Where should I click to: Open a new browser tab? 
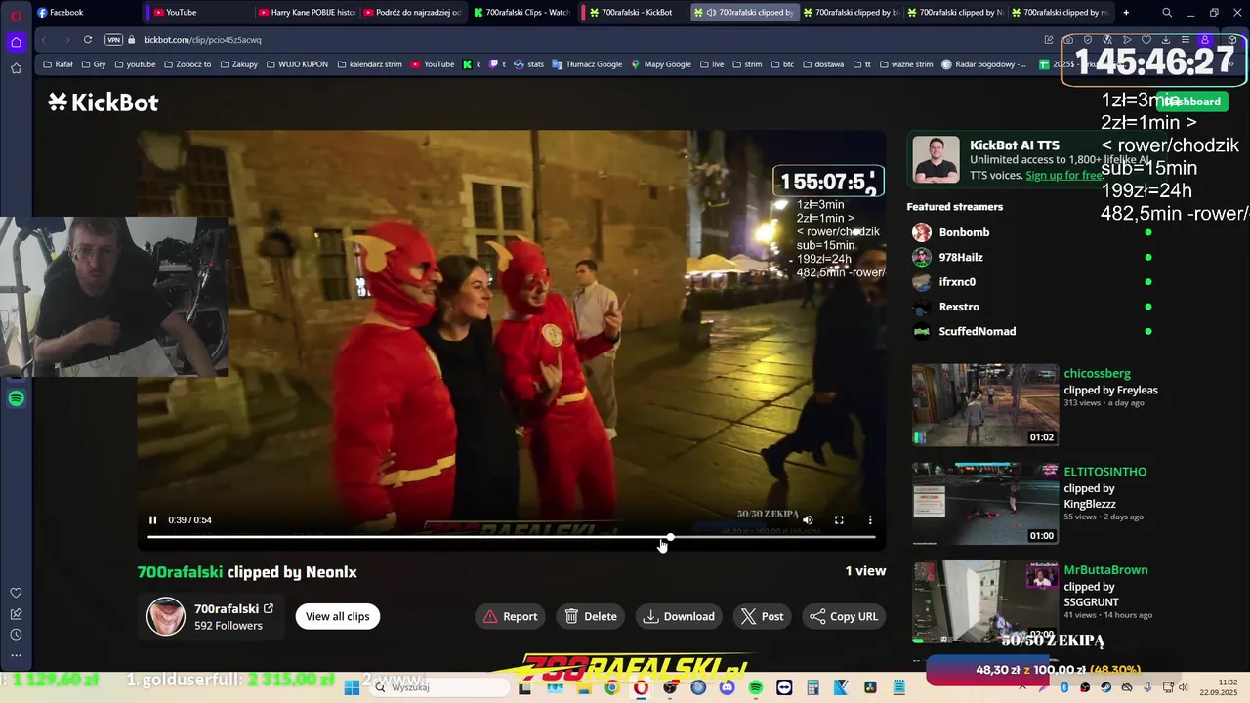1126,13
